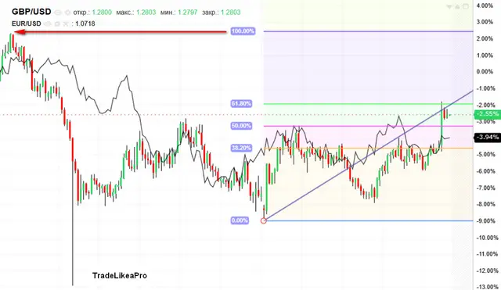501x290 pixels.
Task: Click move pane down arrow icon
Action: [449, 6]
